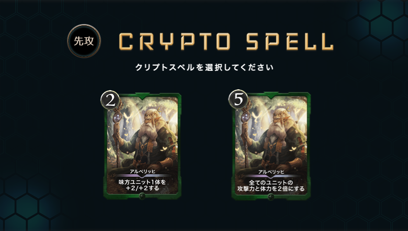Click the top notch of left card frame

pyautogui.click(x=143, y=96)
